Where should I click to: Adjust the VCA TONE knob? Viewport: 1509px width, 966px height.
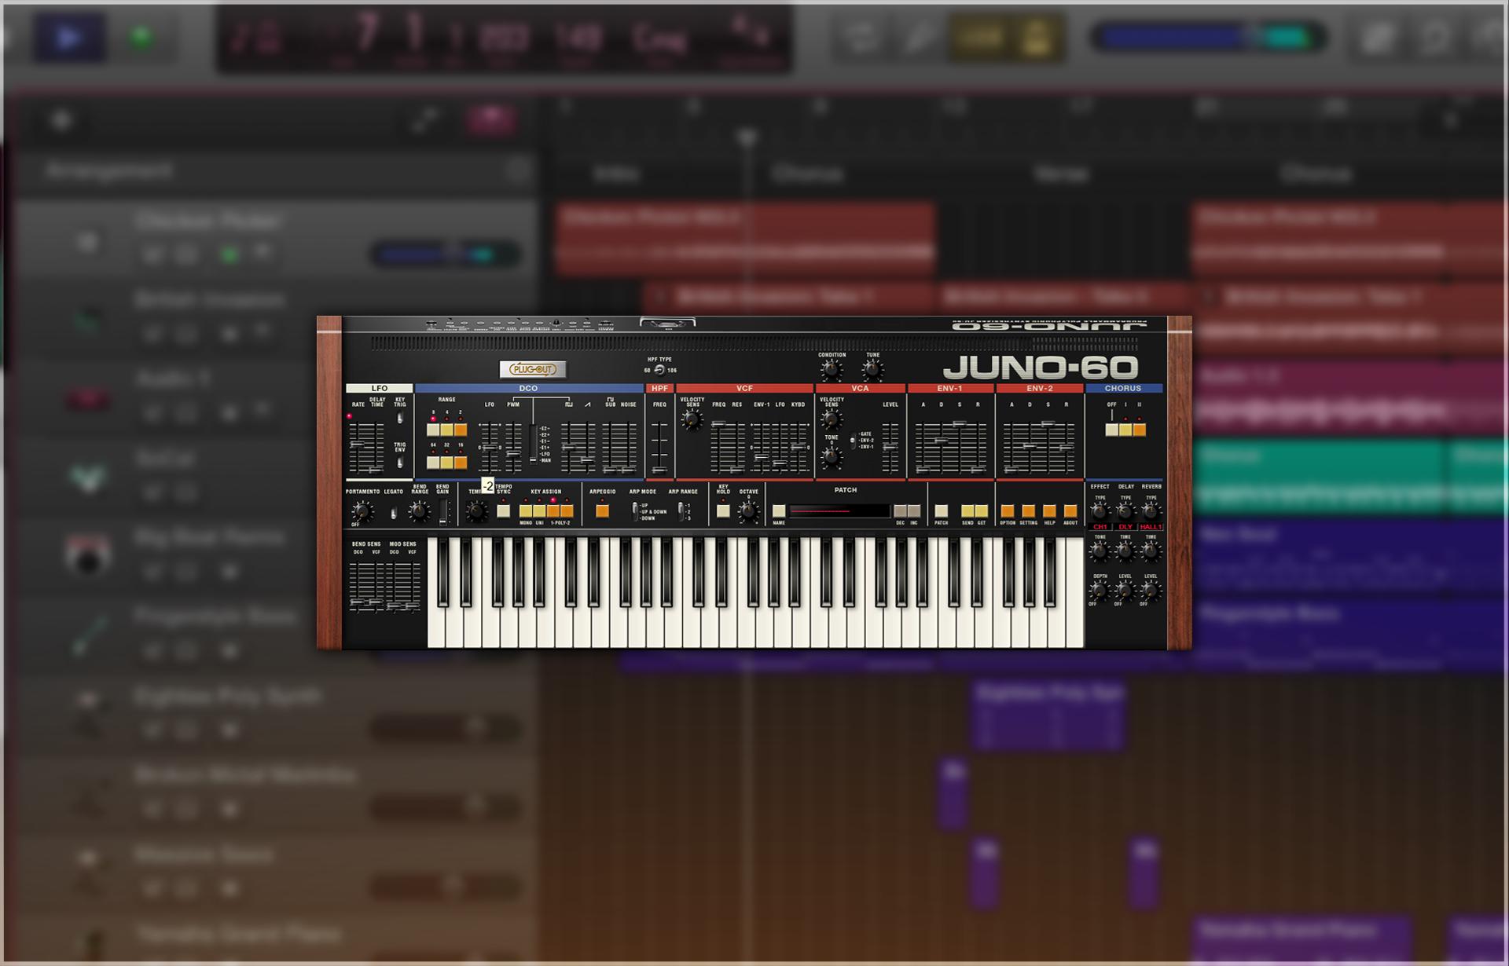click(x=832, y=457)
